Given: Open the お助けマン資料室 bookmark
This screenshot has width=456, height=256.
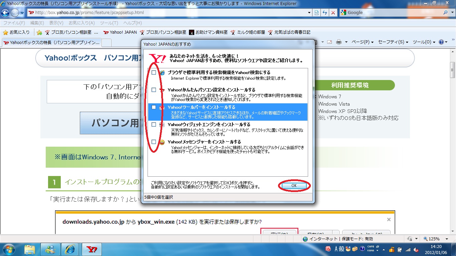Looking at the screenshot, I should click(208, 32).
